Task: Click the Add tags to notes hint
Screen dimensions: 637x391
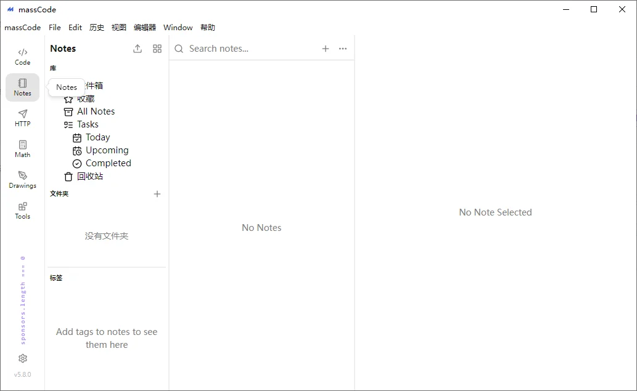Action: pyautogui.click(x=107, y=338)
